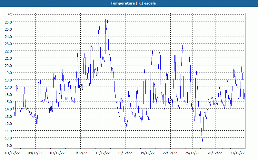The width and height of the screenshot is (258, 161).
Task: Click the 17,0 axis value
Action: tap(8, 87)
